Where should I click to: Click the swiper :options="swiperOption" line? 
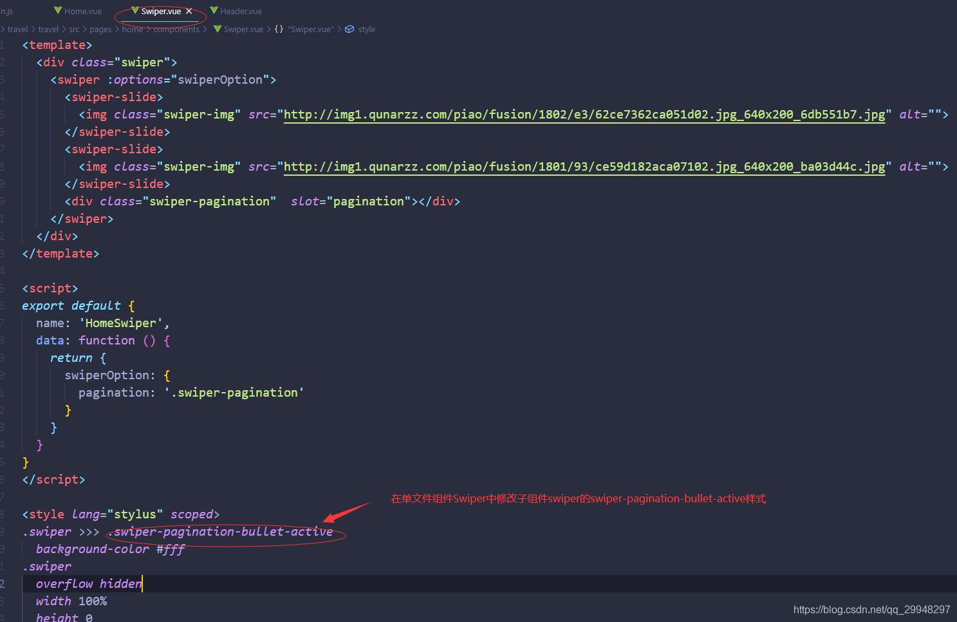click(x=163, y=79)
